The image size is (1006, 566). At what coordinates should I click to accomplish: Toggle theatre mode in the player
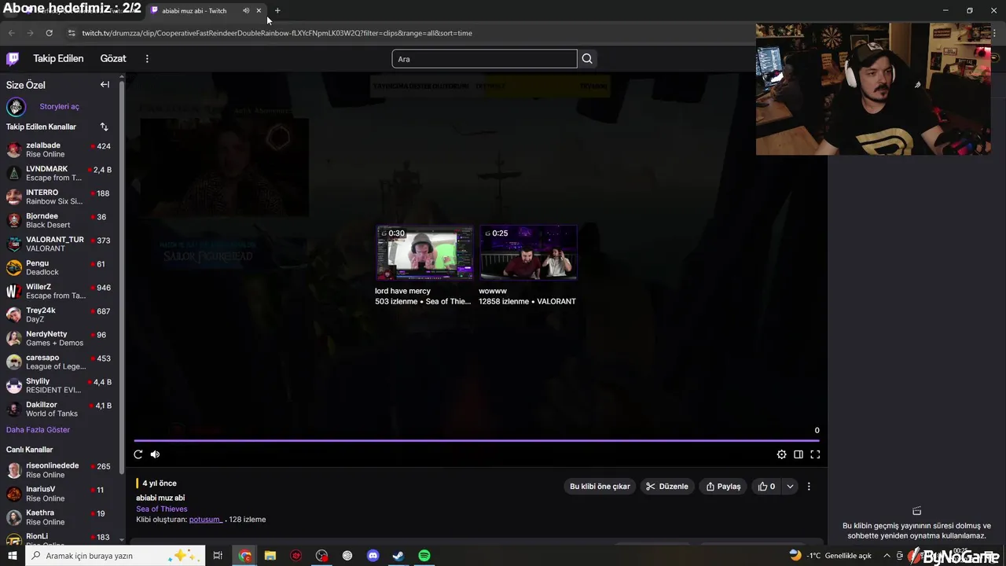click(x=799, y=454)
